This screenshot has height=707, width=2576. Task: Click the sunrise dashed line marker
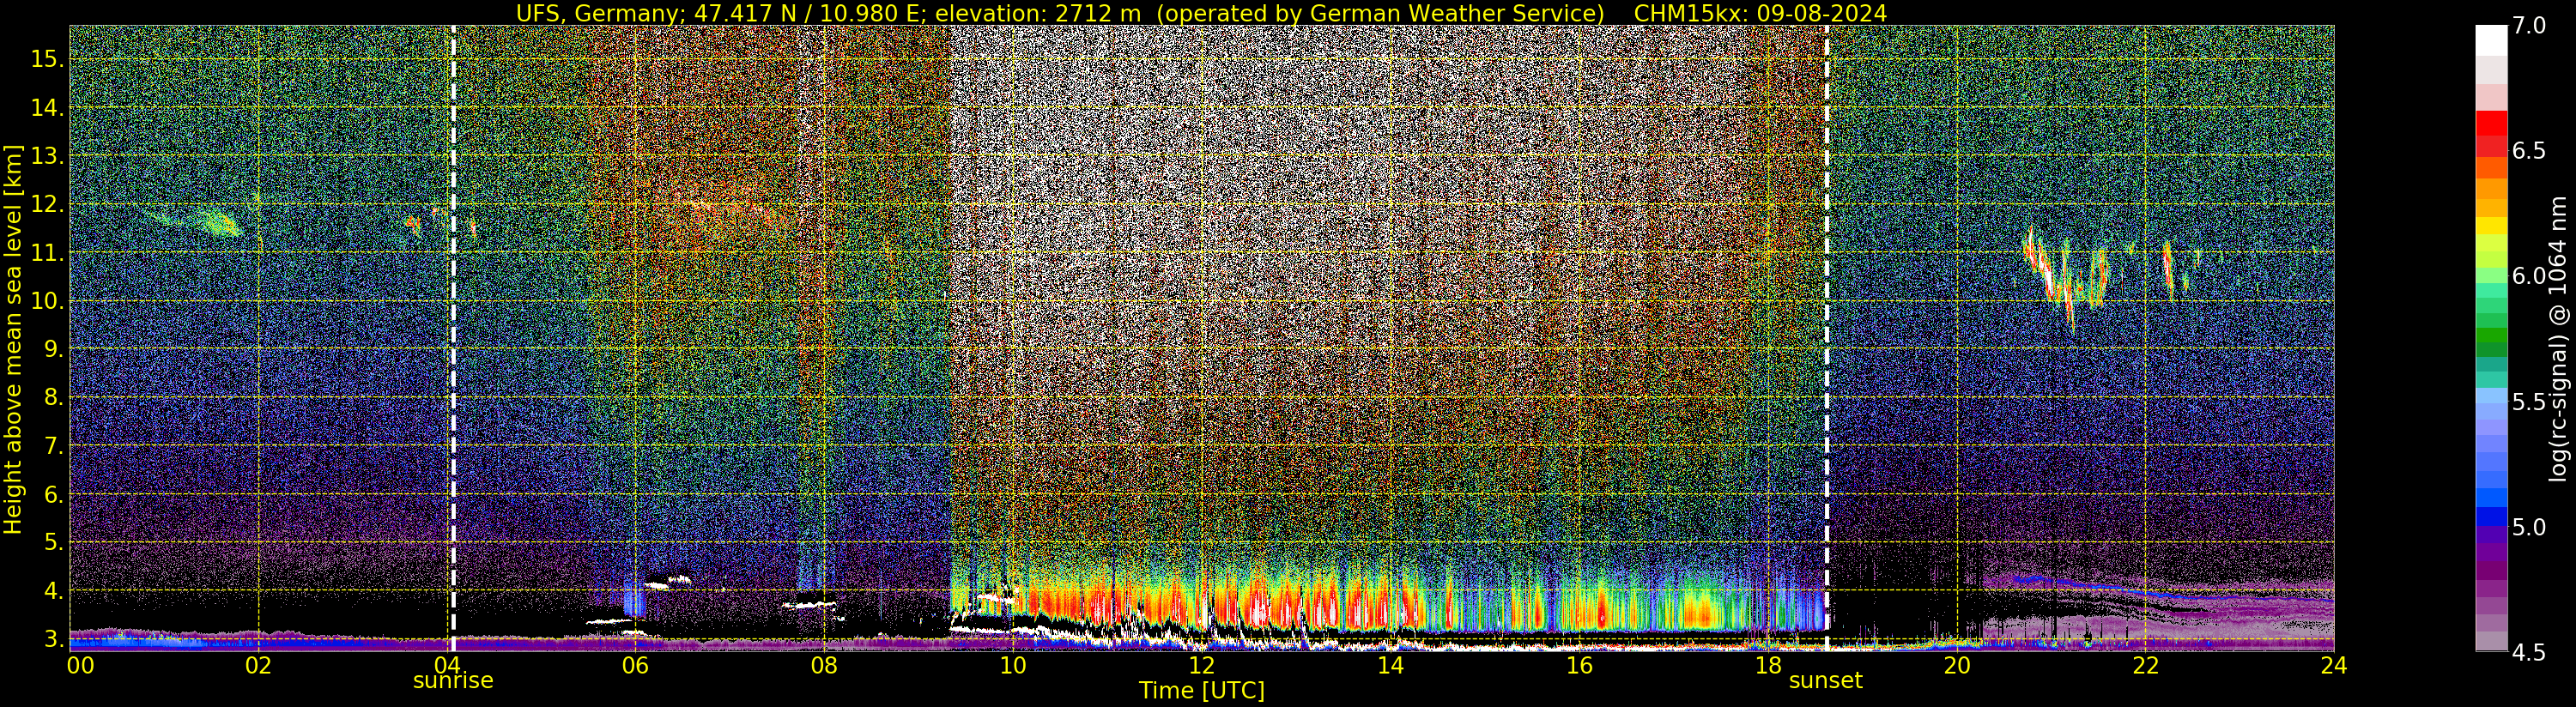[x=453, y=338]
